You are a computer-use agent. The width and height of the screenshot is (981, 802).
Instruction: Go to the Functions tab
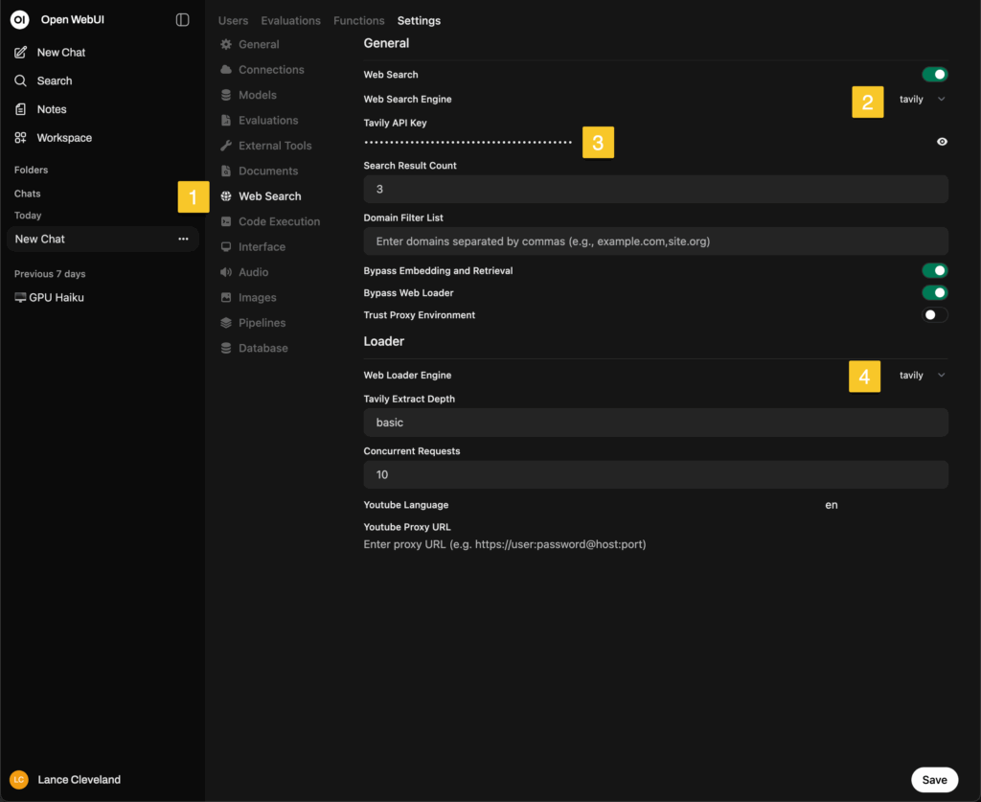pyautogui.click(x=358, y=21)
